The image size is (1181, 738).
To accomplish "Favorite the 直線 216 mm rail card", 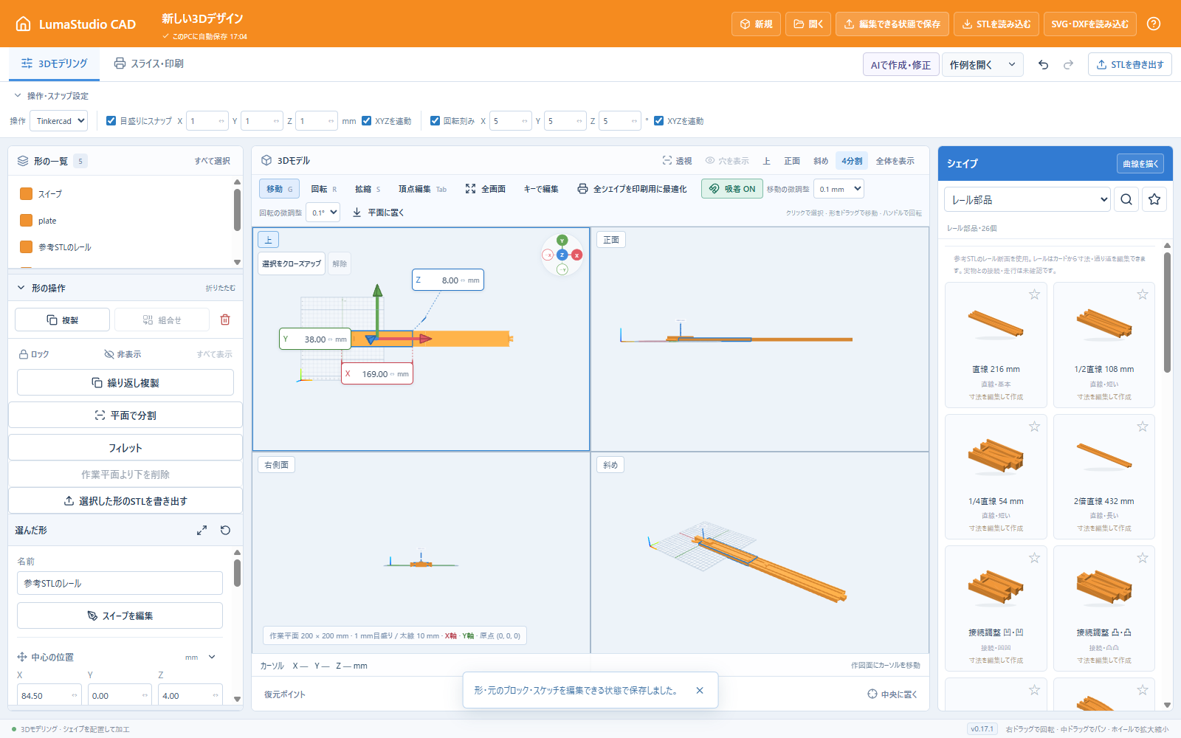I will click(x=1035, y=294).
